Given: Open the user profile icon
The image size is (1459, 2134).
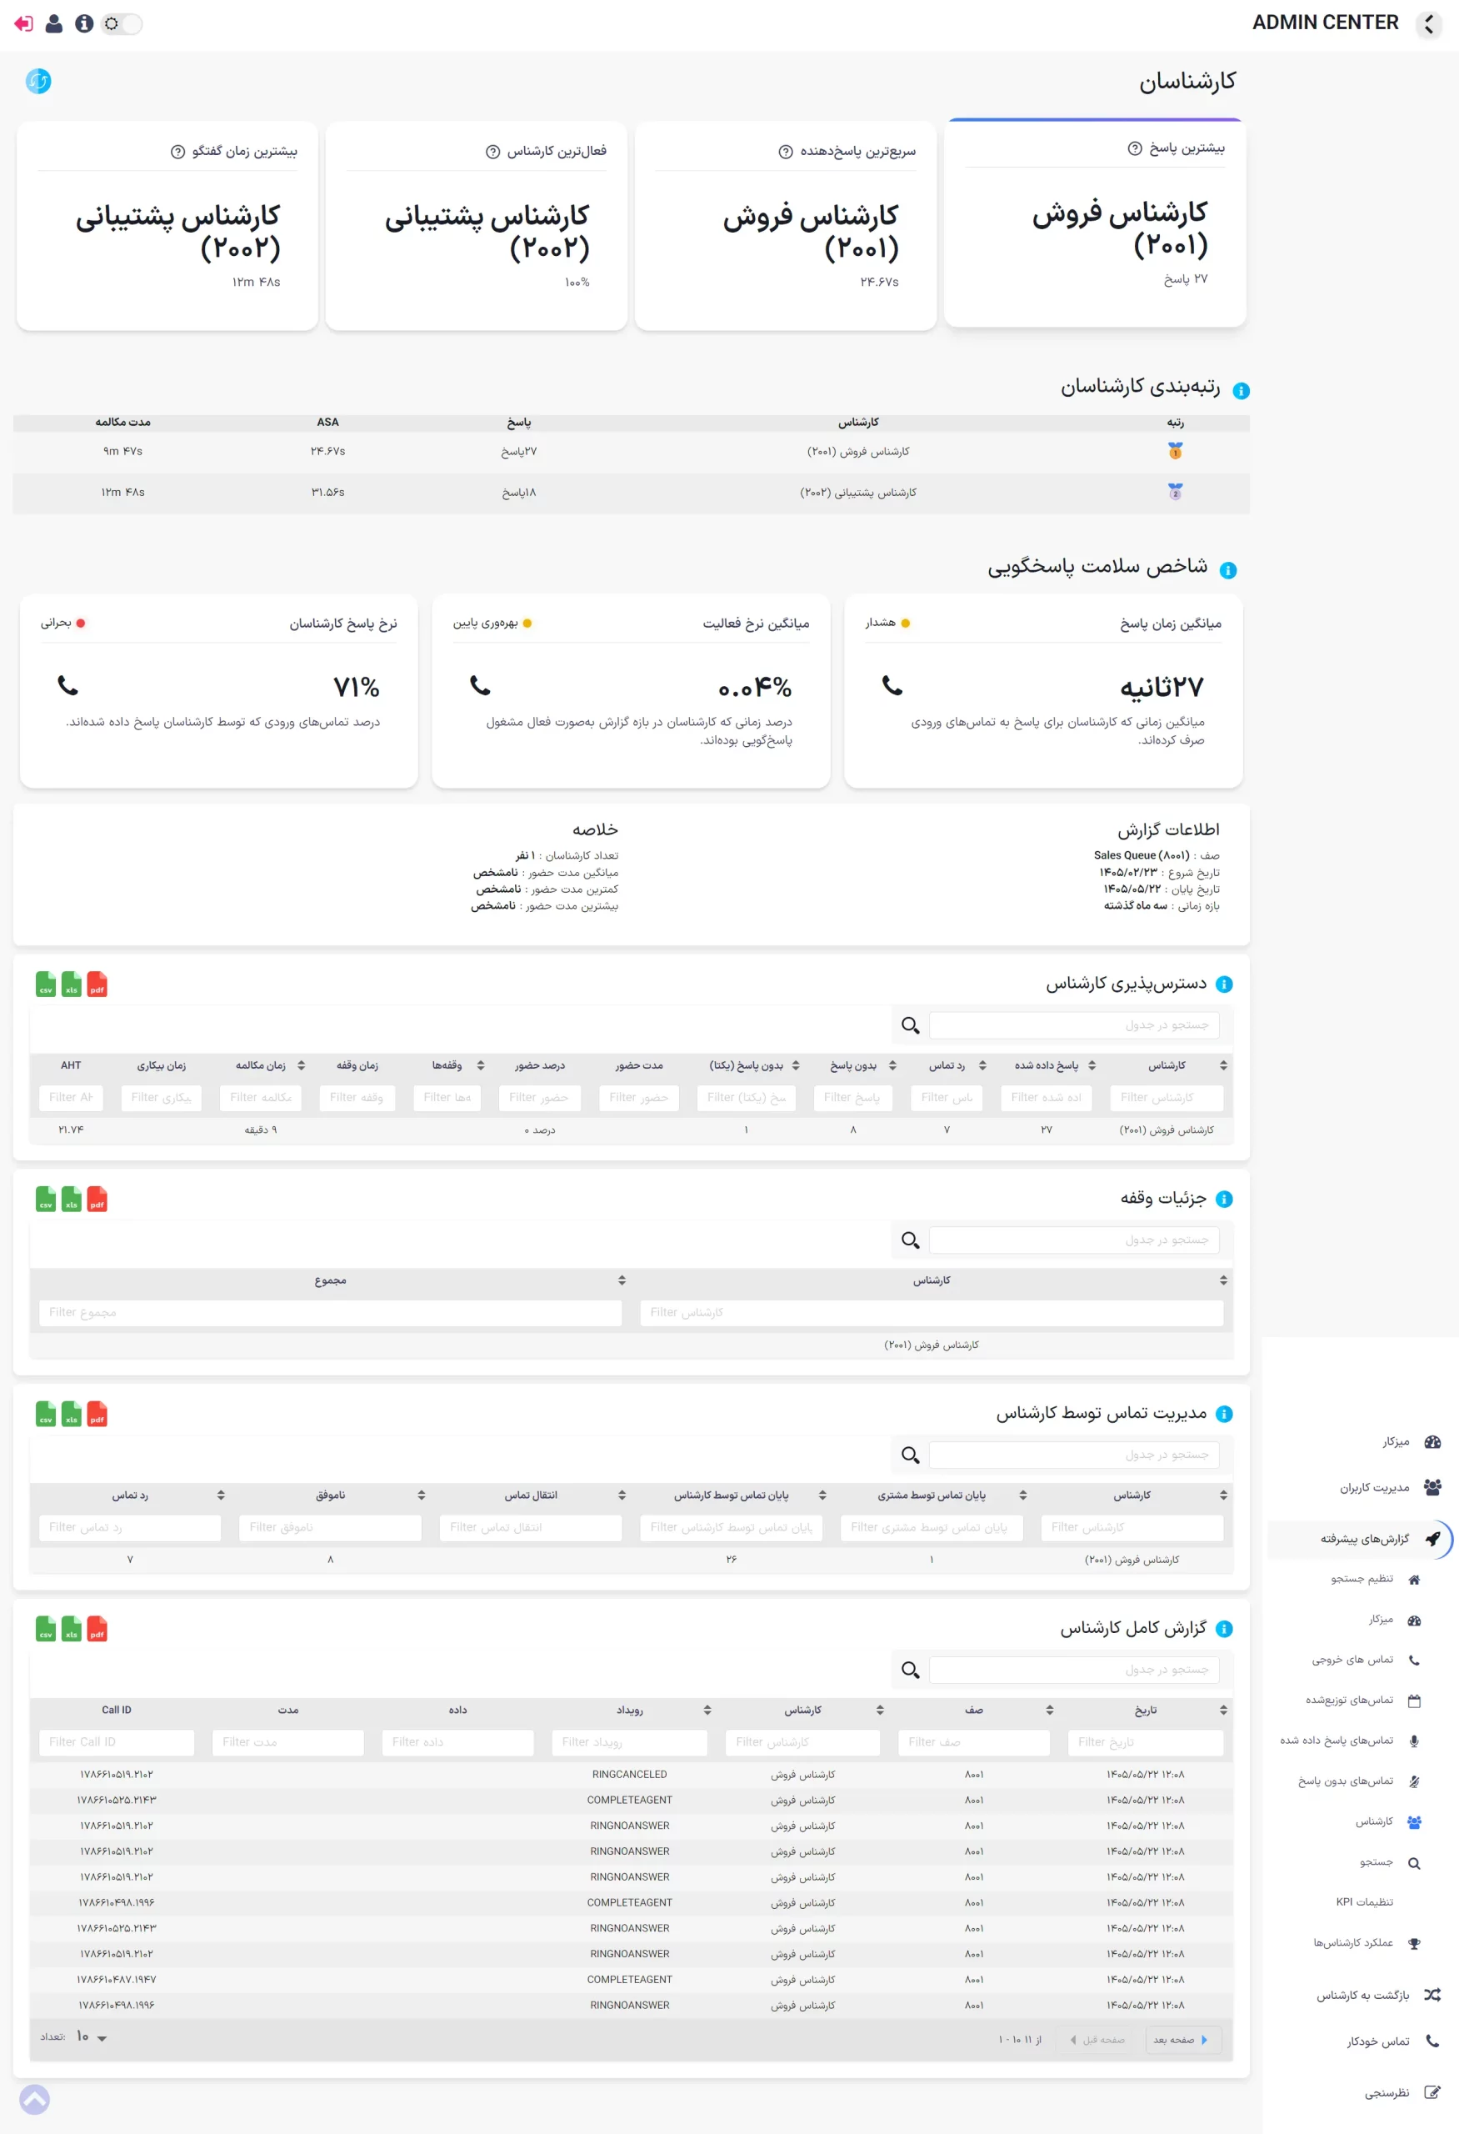Looking at the screenshot, I should coord(54,24).
